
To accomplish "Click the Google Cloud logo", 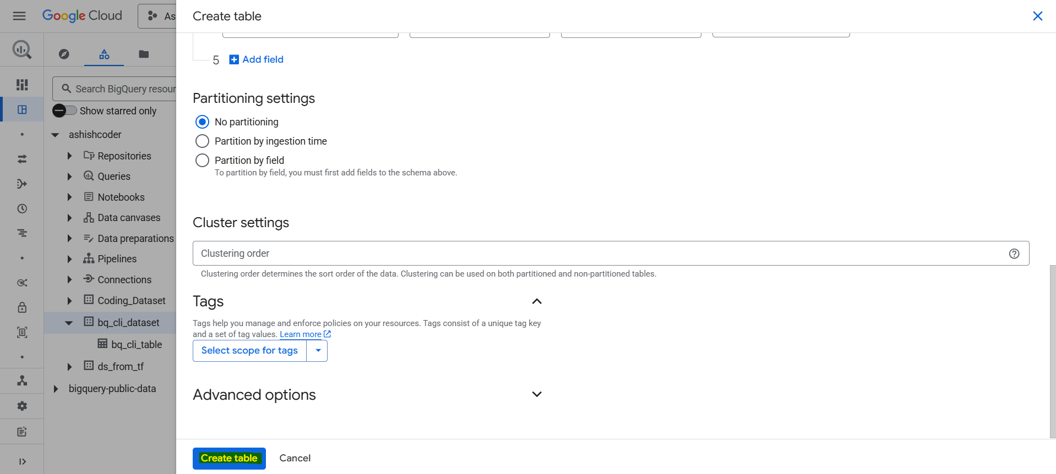I will click(82, 16).
